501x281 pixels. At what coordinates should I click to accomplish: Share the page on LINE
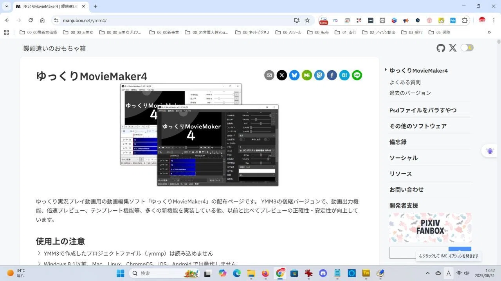click(x=357, y=75)
